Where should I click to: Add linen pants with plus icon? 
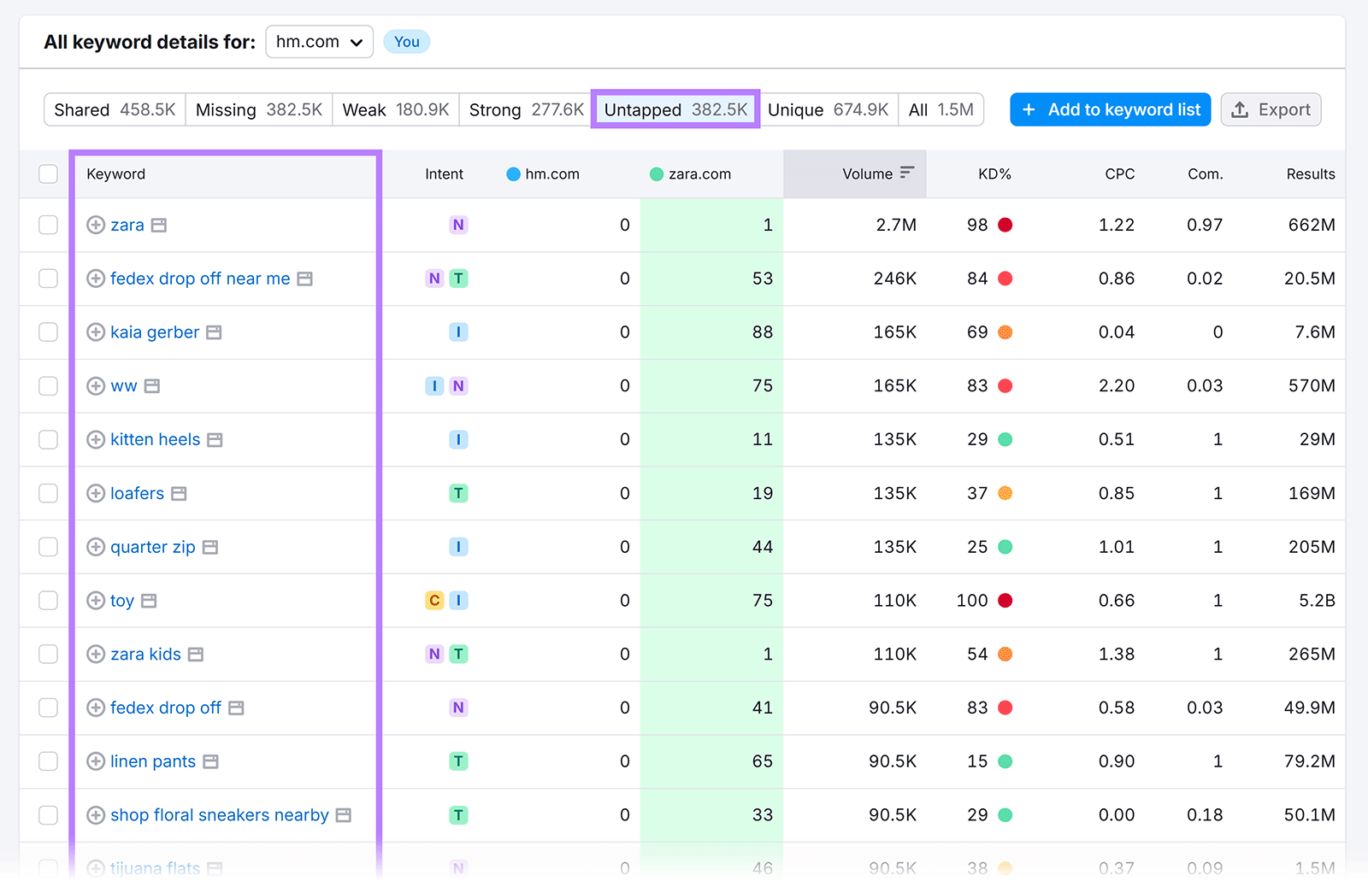(x=96, y=761)
